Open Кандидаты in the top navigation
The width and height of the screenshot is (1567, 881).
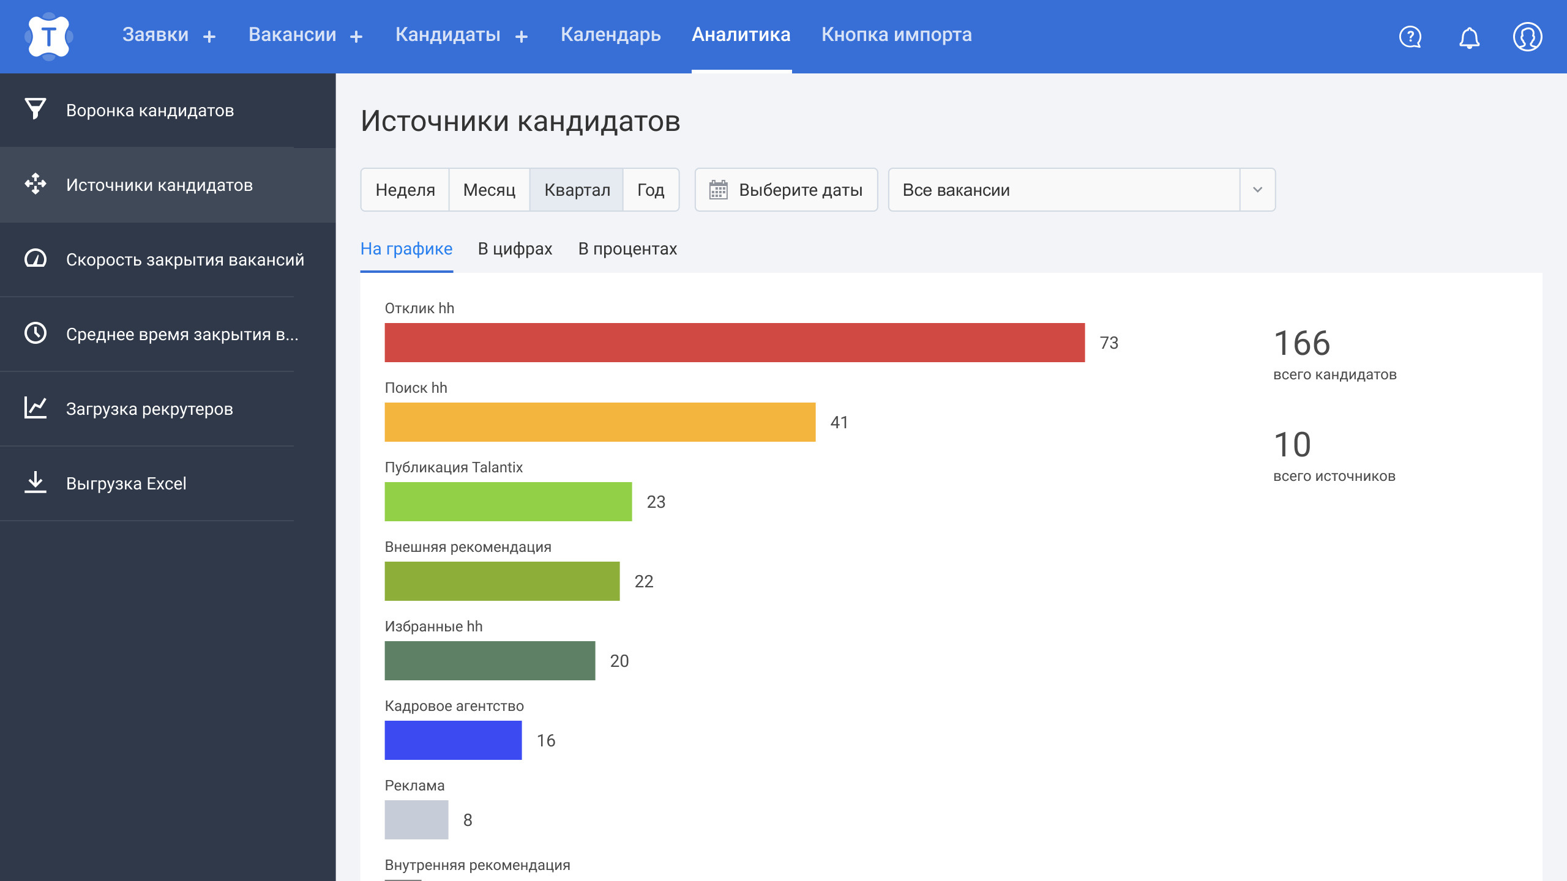[448, 35]
